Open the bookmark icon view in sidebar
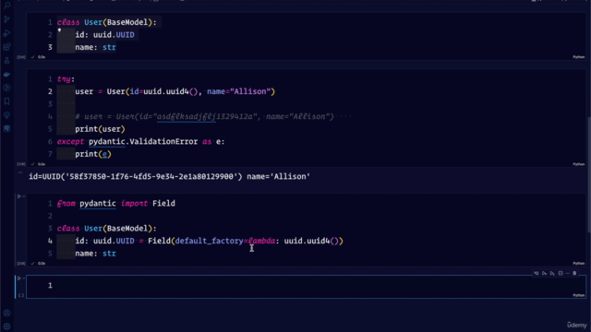 pyautogui.click(x=6, y=101)
